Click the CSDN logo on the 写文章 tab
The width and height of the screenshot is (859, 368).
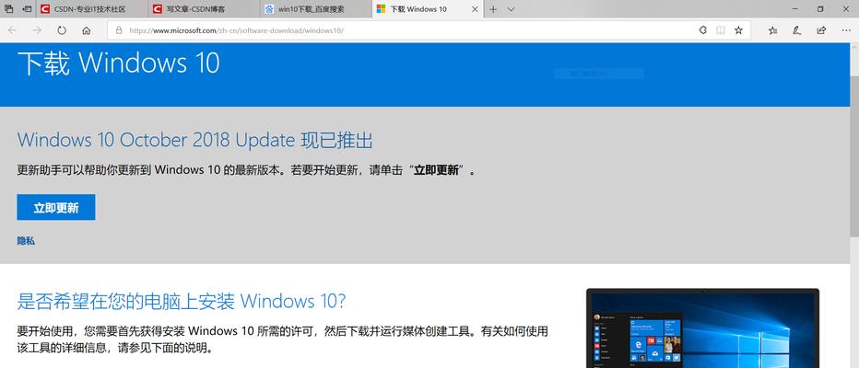point(158,9)
